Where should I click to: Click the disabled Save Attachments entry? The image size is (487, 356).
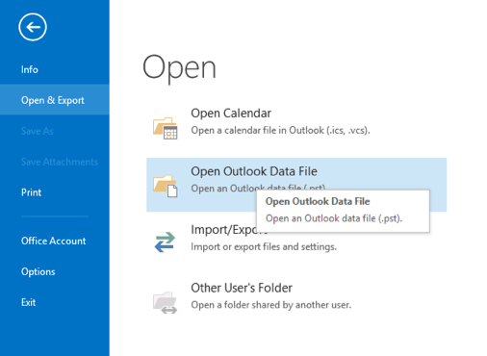60,162
